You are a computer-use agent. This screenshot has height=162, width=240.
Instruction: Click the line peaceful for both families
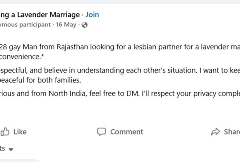[40, 80]
